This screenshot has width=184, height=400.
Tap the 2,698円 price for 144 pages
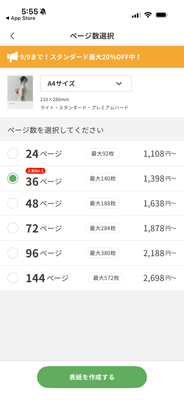coord(160,278)
